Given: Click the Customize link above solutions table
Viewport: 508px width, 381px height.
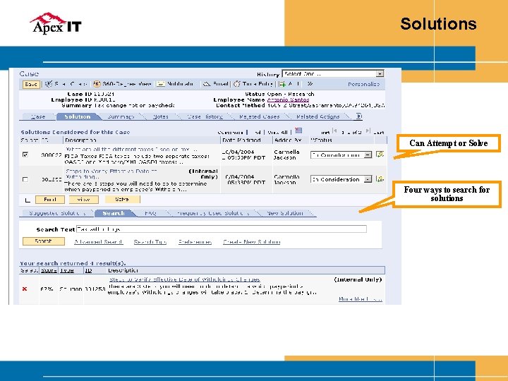Looking at the screenshot, I should (230, 132).
